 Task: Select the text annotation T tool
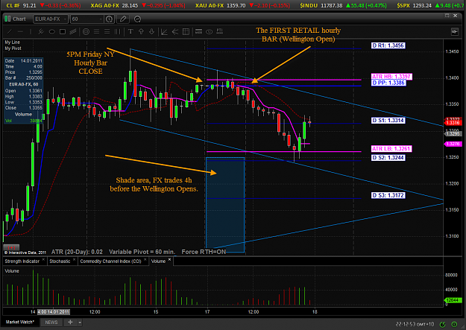pyautogui.click(x=130, y=31)
